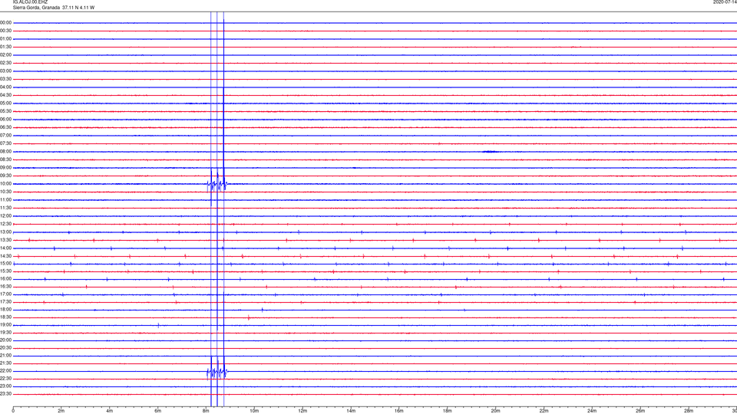737x414 pixels.
Task: Choose the 07:30 trace label
Action: point(6,143)
